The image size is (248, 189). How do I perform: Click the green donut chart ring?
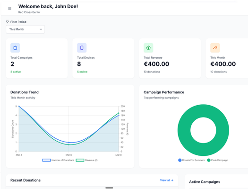(203, 111)
